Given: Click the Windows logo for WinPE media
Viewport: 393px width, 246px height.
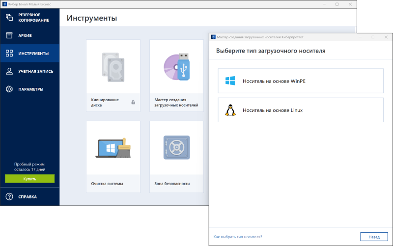Looking at the screenshot, I should (230, 81).
